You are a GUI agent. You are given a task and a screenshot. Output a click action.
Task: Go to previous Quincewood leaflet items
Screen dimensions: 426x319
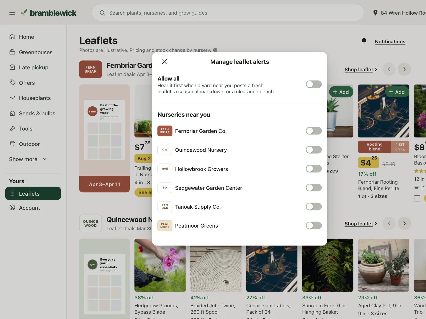(x=389, y=223)
